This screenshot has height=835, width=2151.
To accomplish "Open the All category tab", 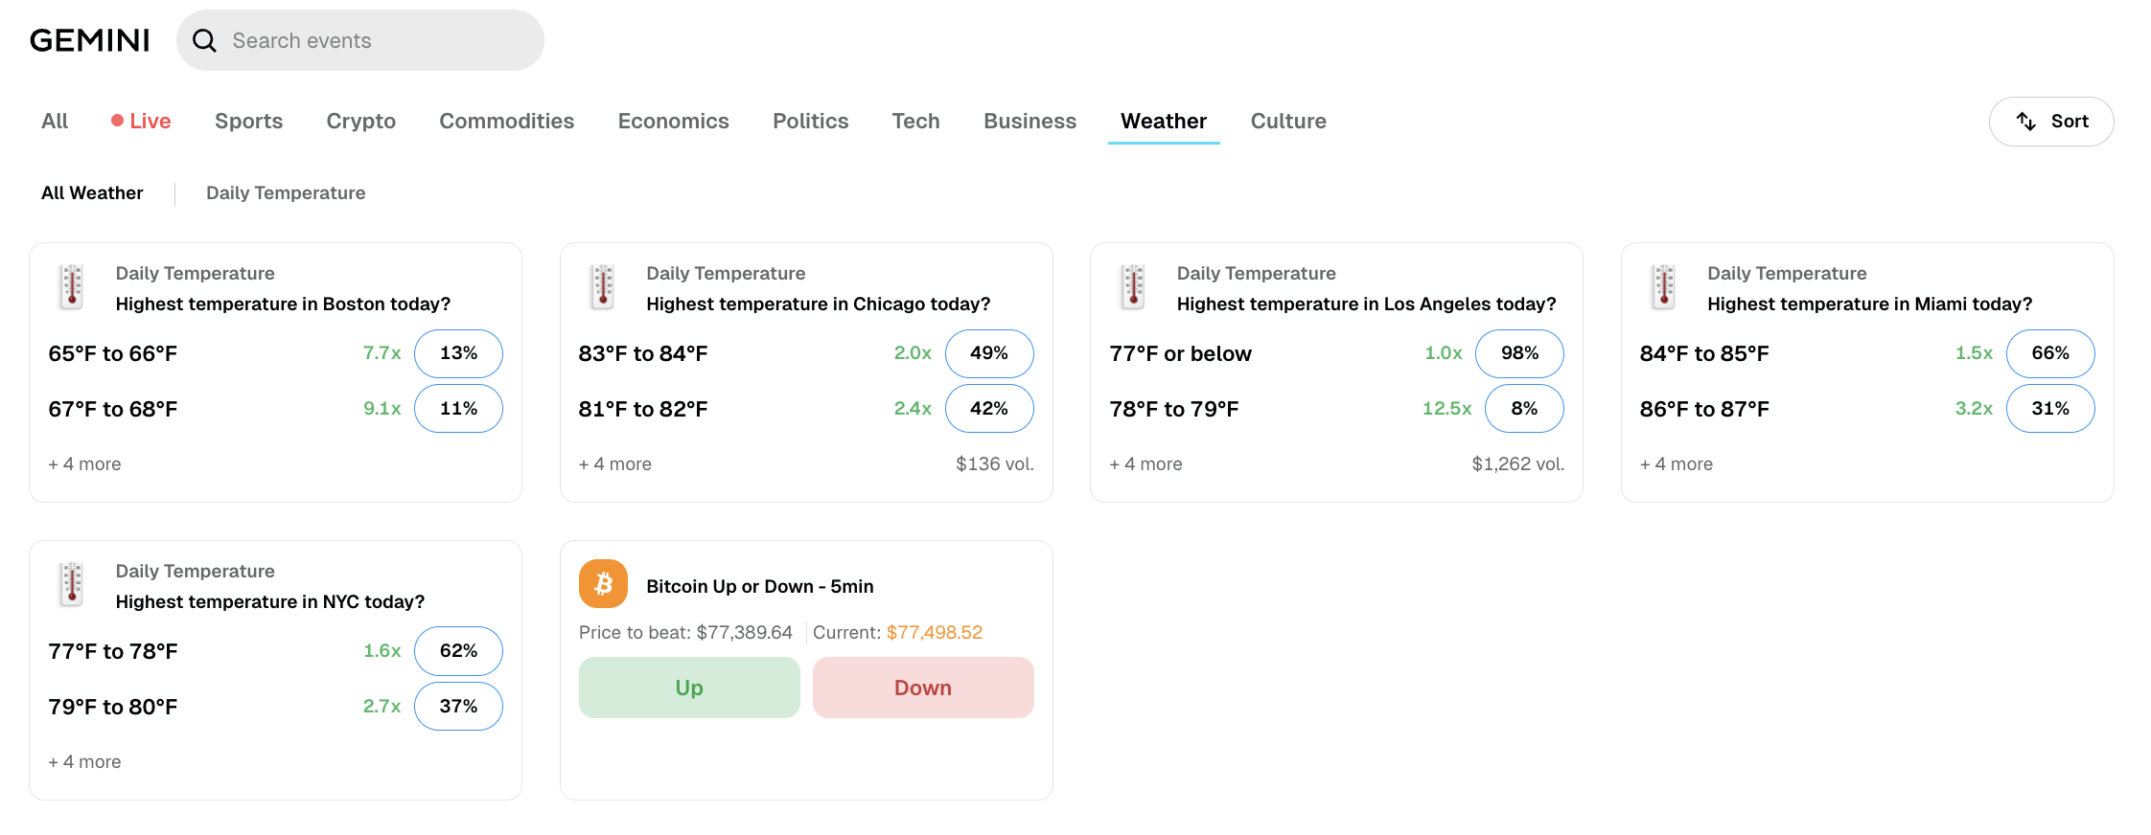I will point(55,121).
